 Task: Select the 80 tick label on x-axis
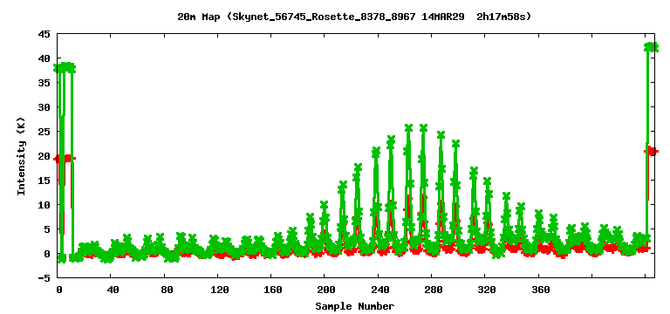pyautogui.click(x=167, y=290)
